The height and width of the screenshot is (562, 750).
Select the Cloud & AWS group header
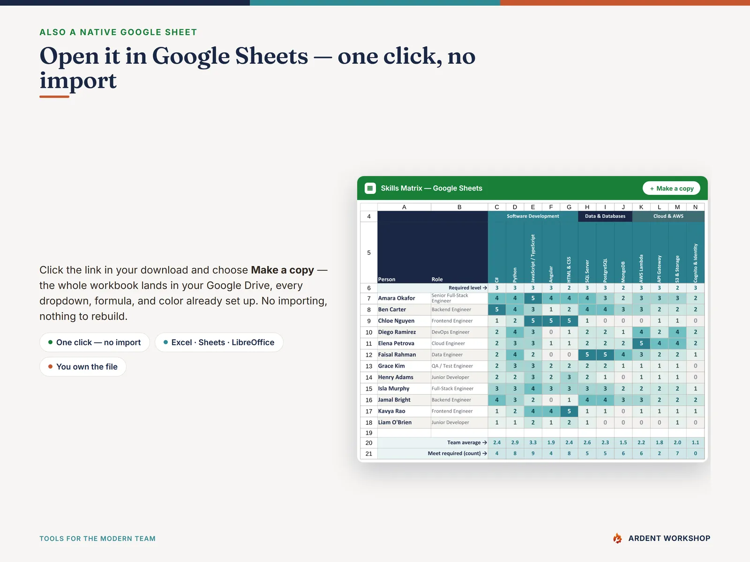coord(668,216)
